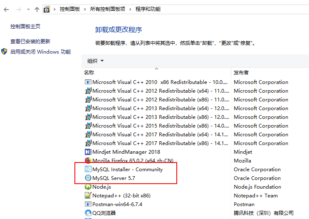Screen dimensions: 309x219
Task: Sort by 发布者 column header
Action: point(241,72)
